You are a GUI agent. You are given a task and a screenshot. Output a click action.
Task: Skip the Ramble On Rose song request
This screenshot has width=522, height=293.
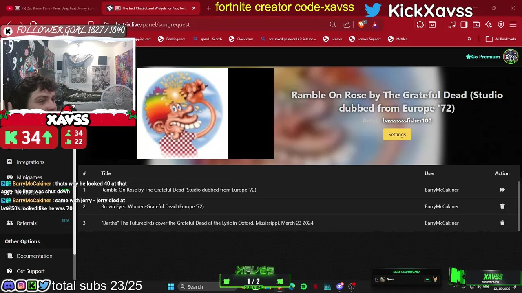[x=502, y=190]
